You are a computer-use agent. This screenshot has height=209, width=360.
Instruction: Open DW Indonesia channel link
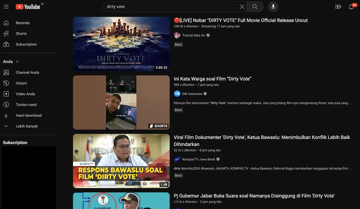point(192,94)
